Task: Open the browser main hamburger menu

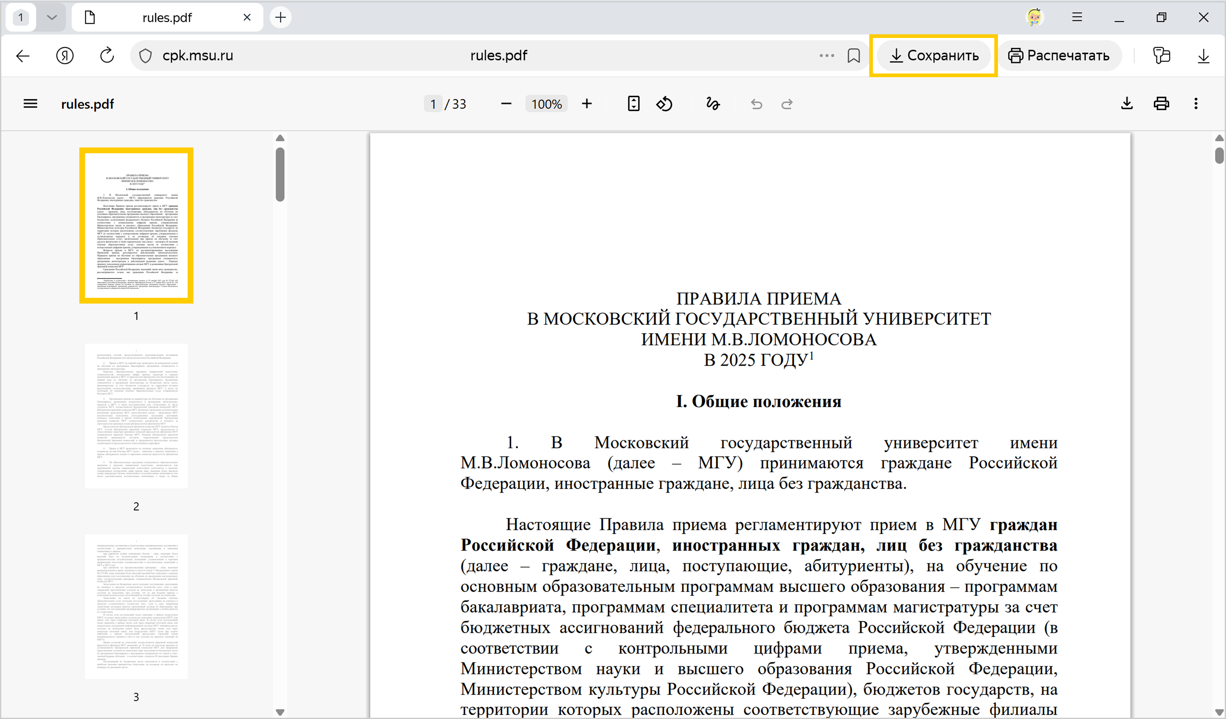Action: pos(1077,17)
